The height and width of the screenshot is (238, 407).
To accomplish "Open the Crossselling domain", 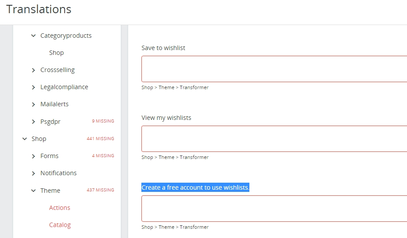I will point(58,70).
